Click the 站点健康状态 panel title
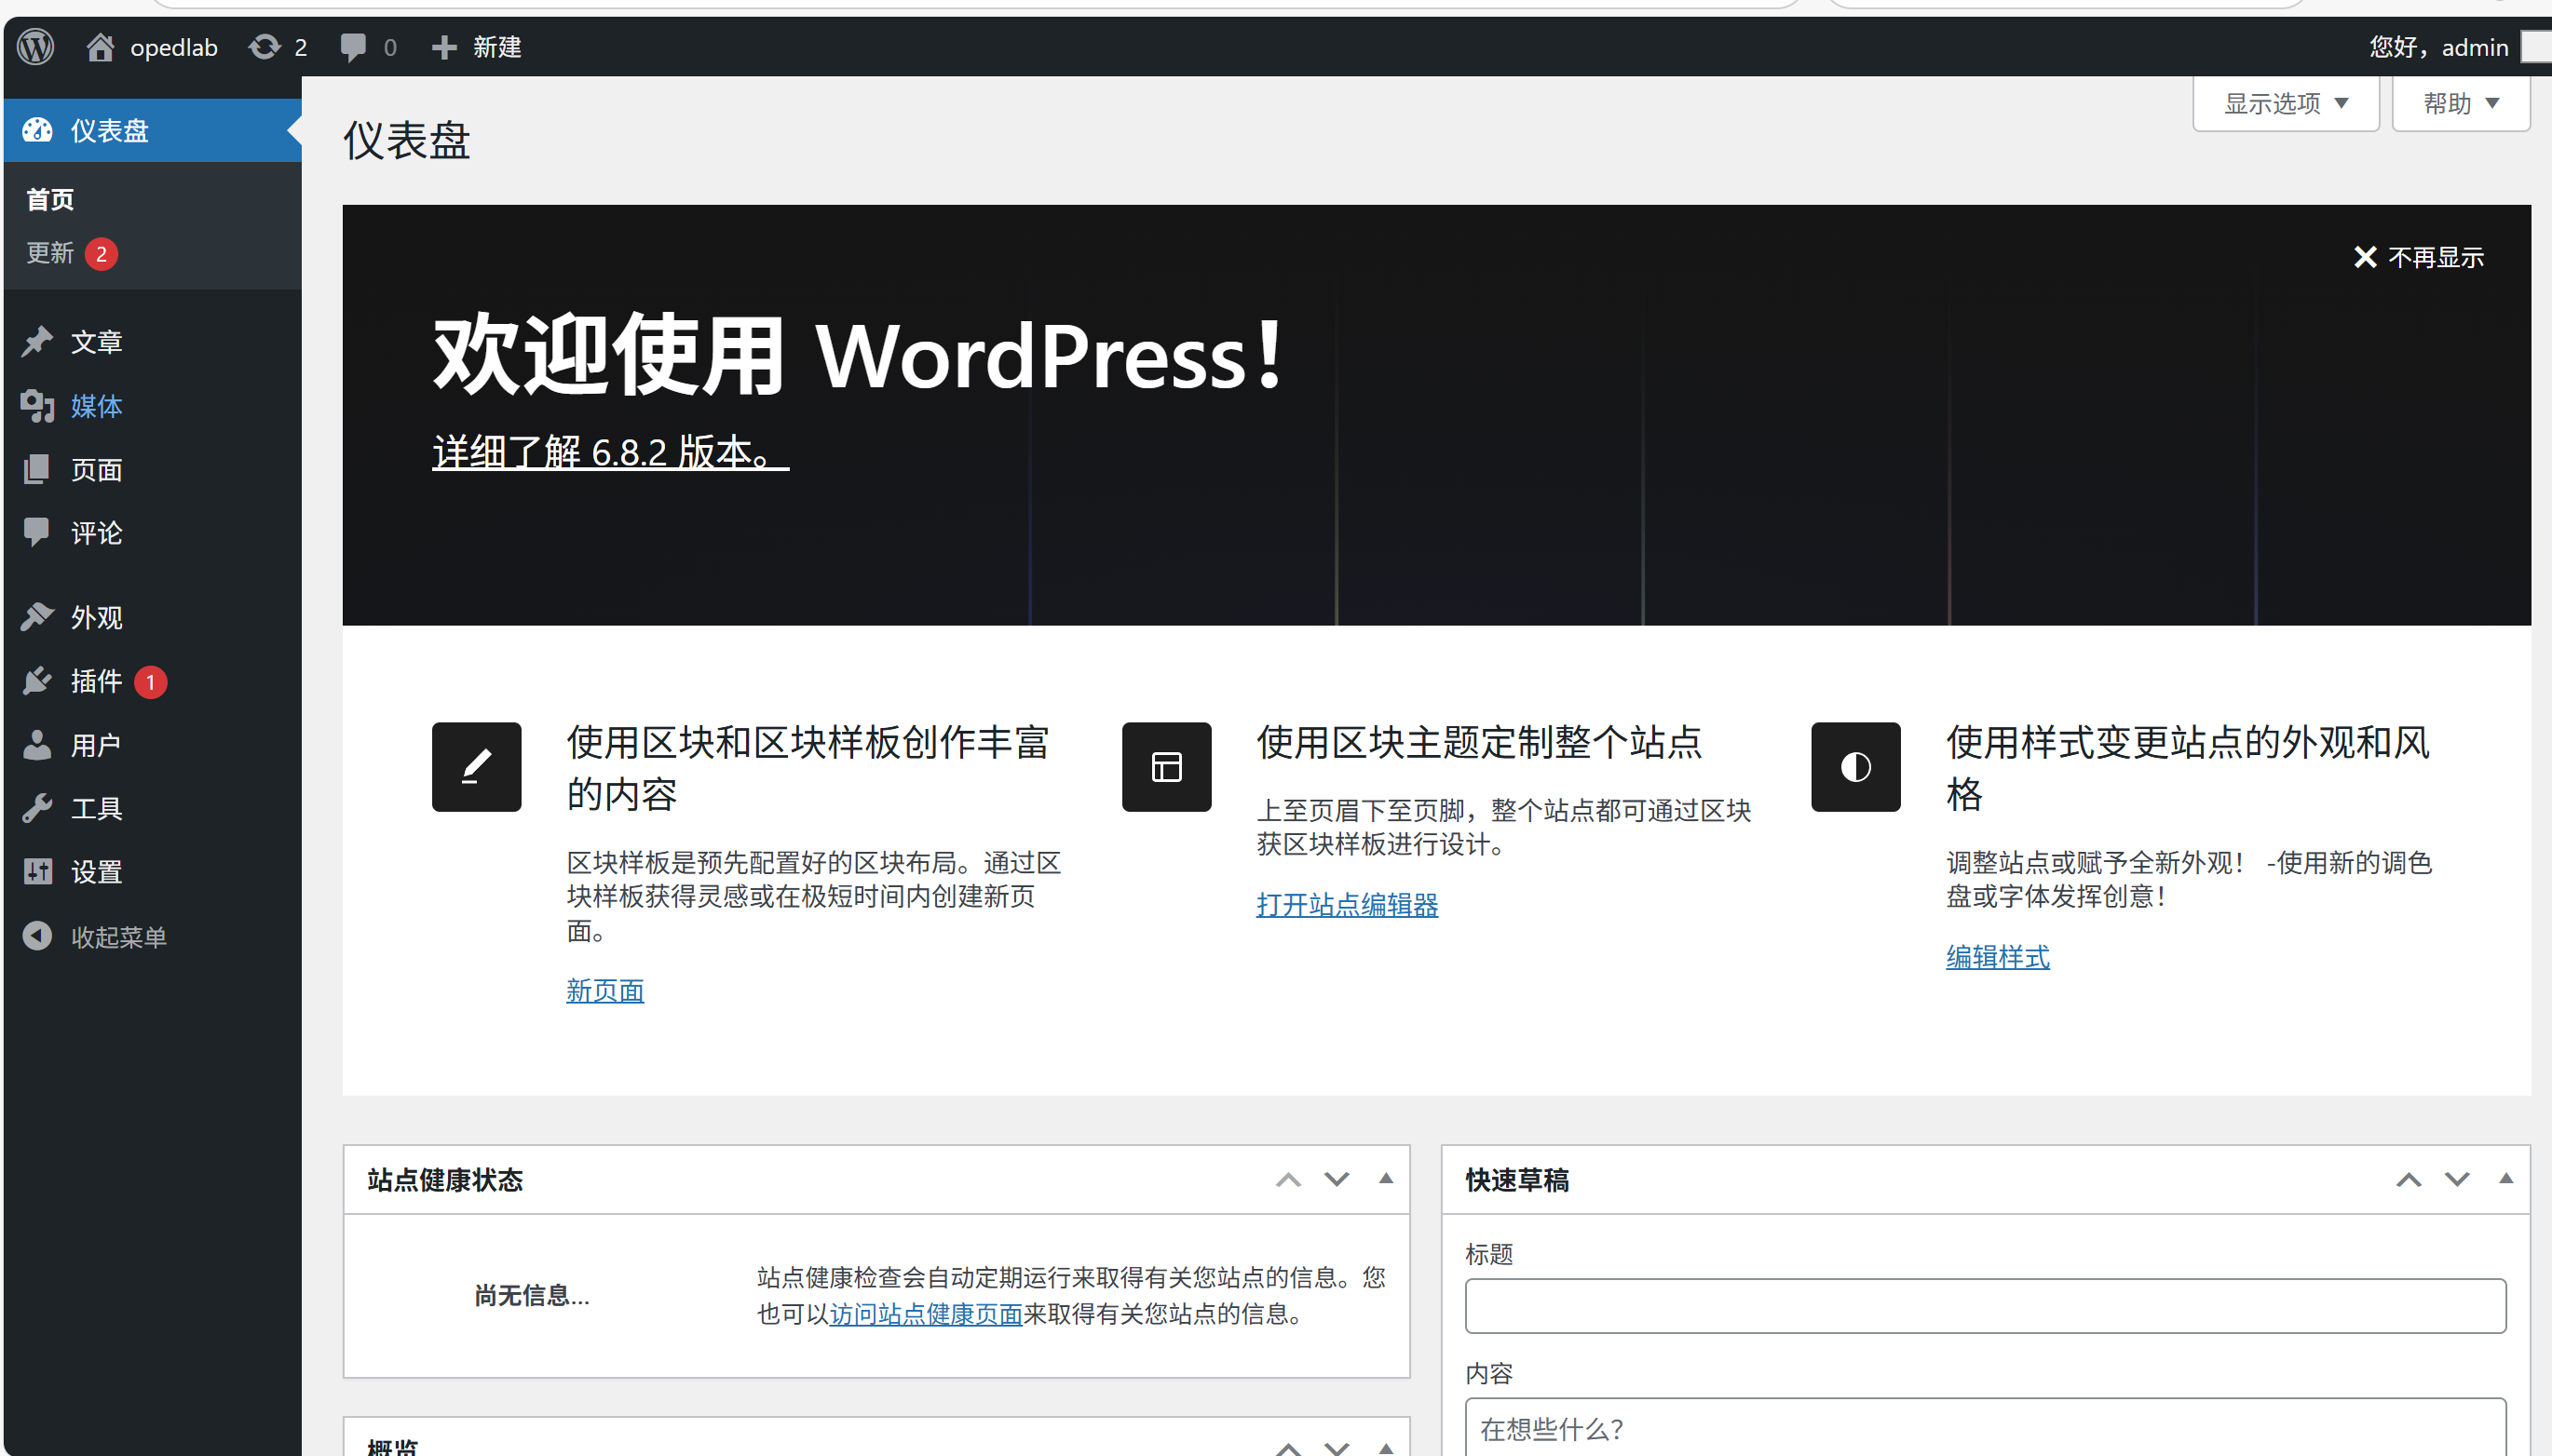Viewport: 2552px width, 1456px height. point(445,1180)
